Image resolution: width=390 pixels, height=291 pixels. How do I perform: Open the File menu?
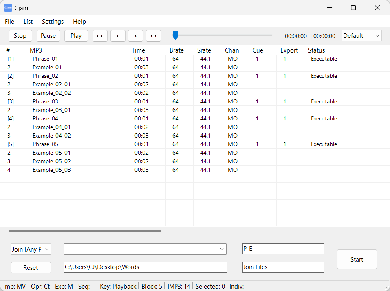pyautogui.click(x=9, y=22)
